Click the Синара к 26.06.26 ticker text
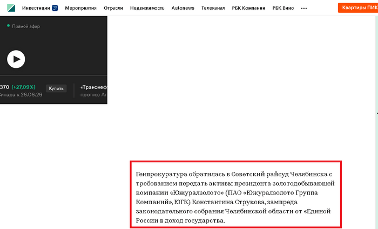The height and width of the screenshot is (229, 378). (20, 95)
